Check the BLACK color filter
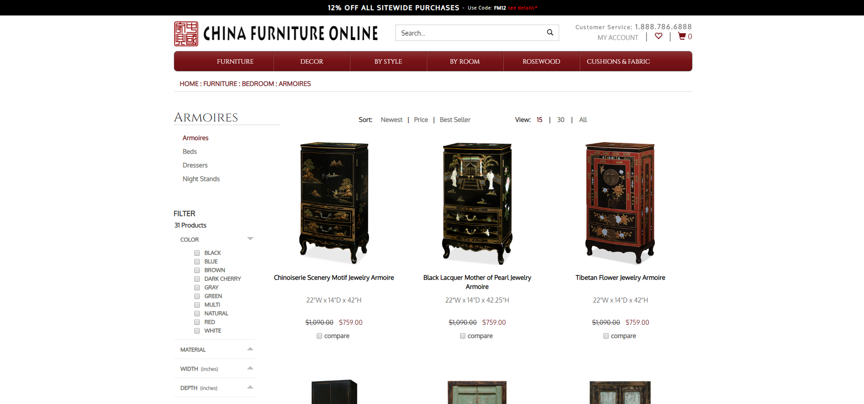This screenshot has height=404, width=864. [197, 253]
